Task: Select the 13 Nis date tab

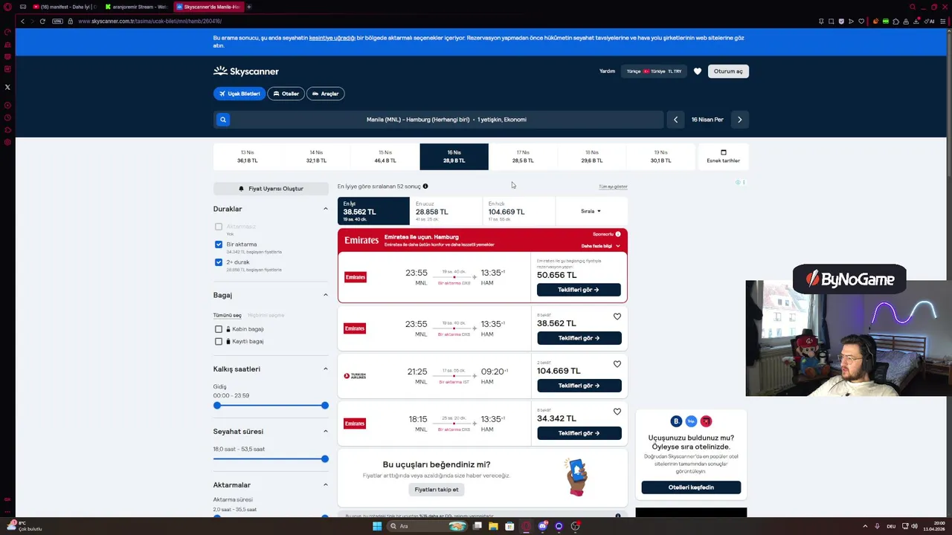Action: [247, 157]
